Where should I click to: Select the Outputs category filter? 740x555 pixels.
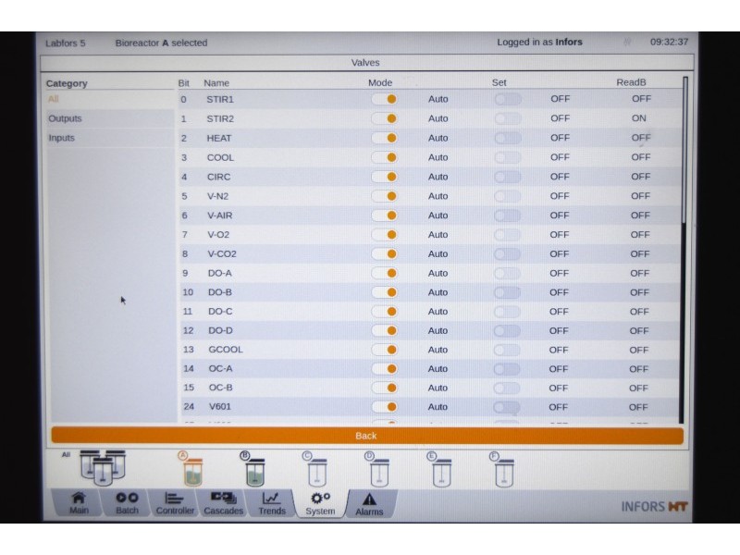[110, 118]
